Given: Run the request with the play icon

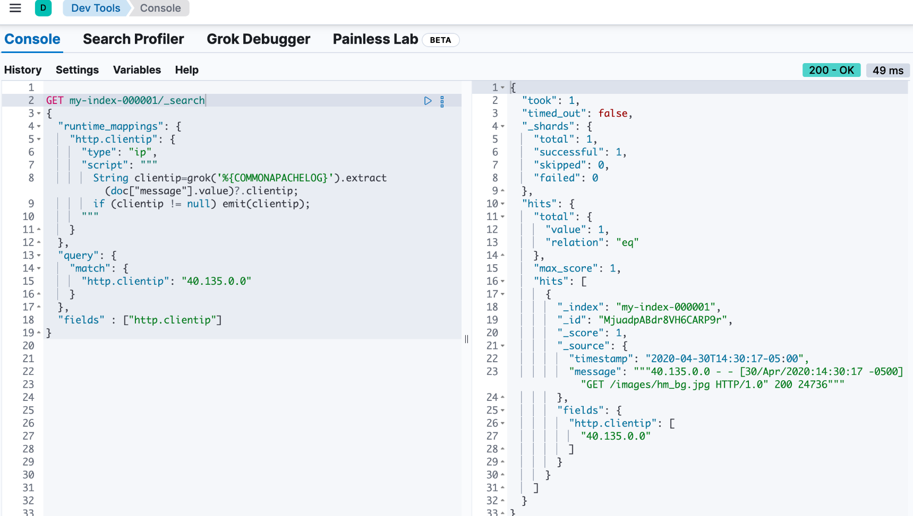Looking at the screenshot, I should 428,101.
